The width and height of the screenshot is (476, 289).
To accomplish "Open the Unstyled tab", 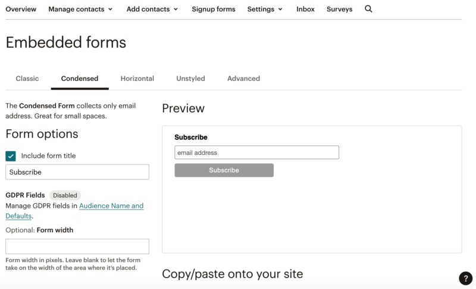I will [190, 79].
